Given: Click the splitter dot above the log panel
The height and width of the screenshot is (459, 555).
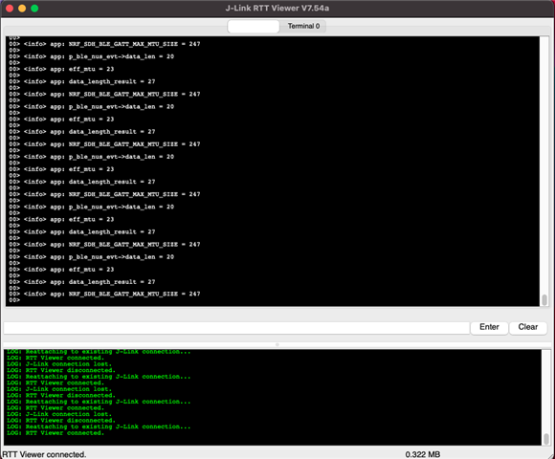Looking at the screenshot, I should (277, 344).
